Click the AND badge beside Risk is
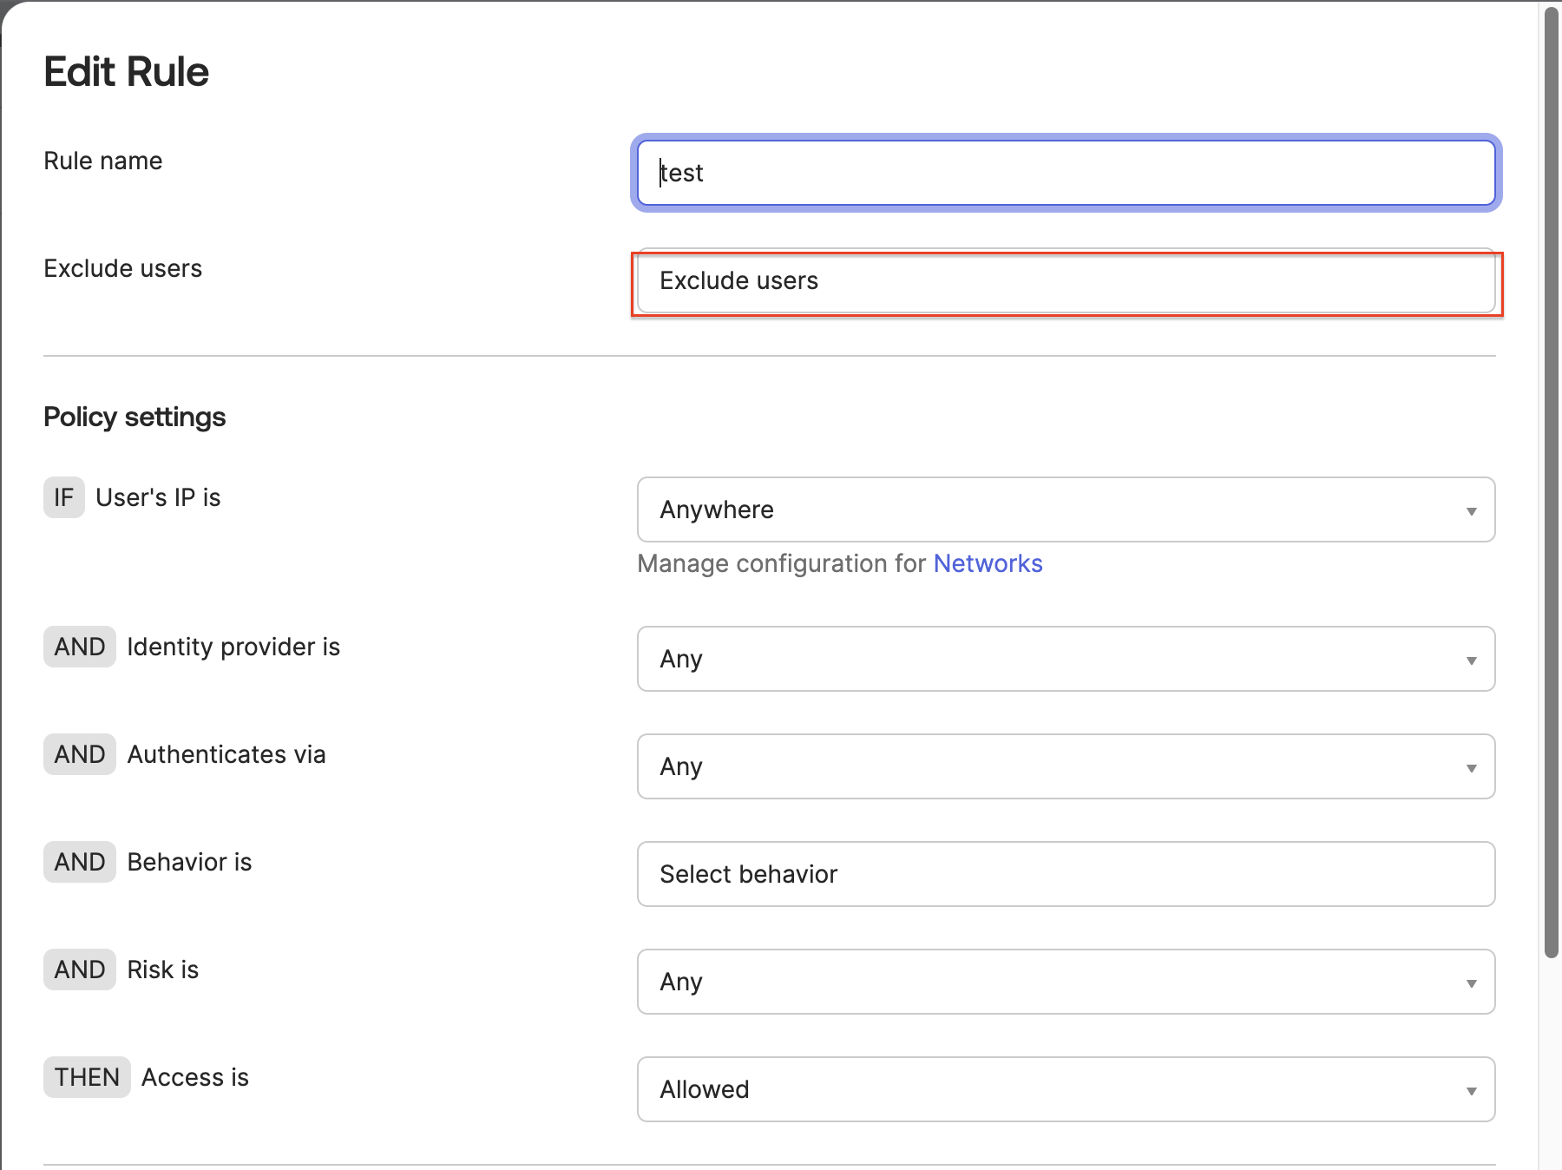This screenshot has height=1170, width=1562. point(80,970)
